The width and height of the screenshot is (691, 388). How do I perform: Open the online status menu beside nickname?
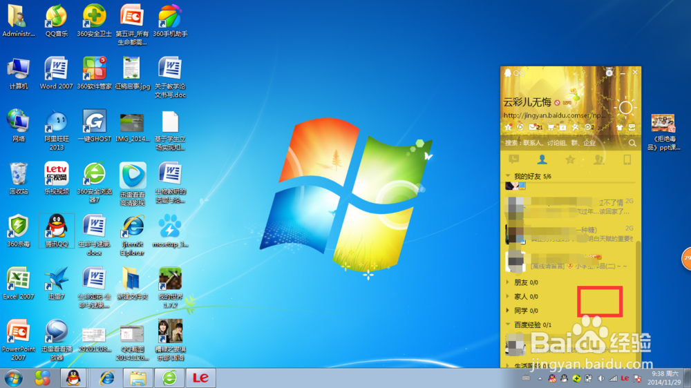coord(558,103)
